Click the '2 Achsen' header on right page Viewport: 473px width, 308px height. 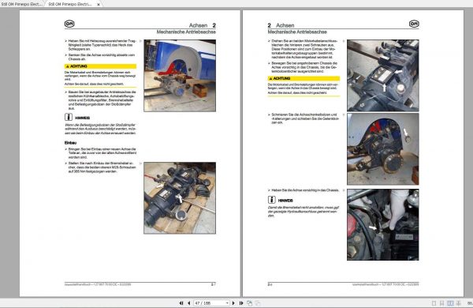281,25
